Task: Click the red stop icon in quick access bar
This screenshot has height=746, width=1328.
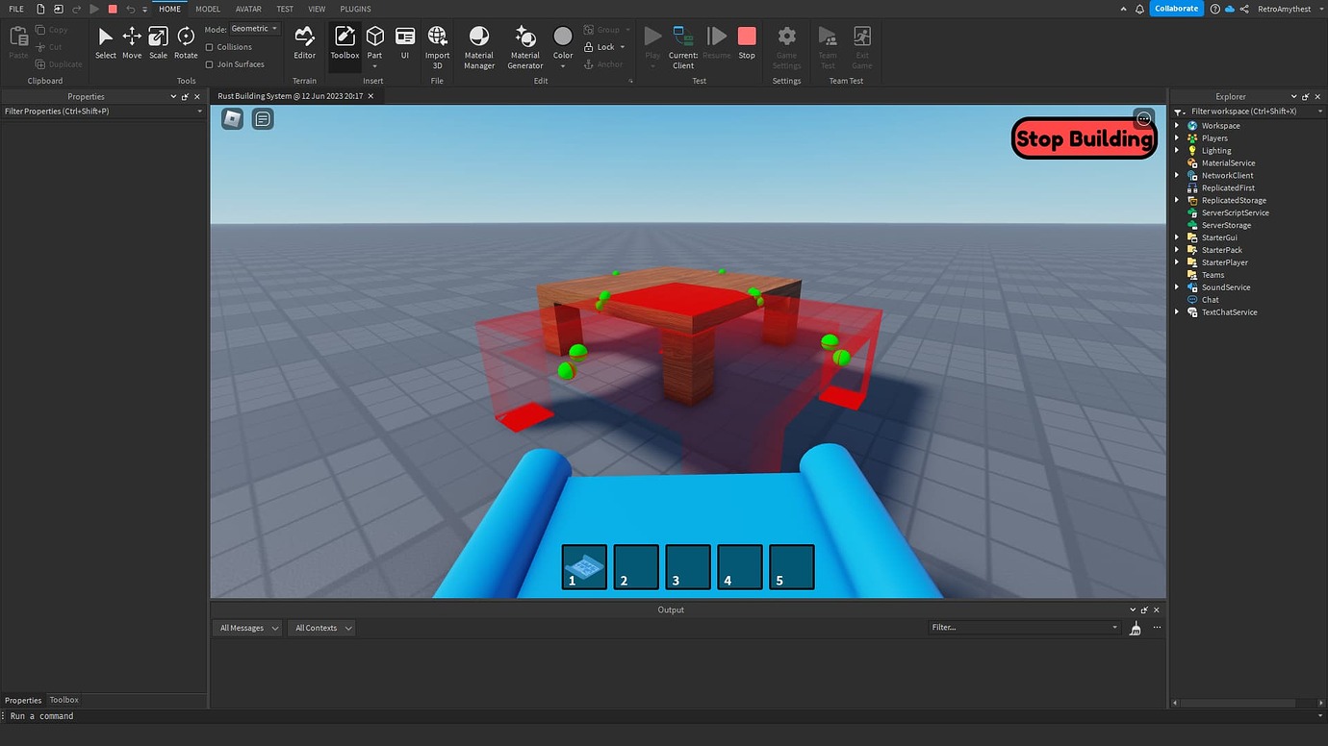Action: tap(113, 9)
